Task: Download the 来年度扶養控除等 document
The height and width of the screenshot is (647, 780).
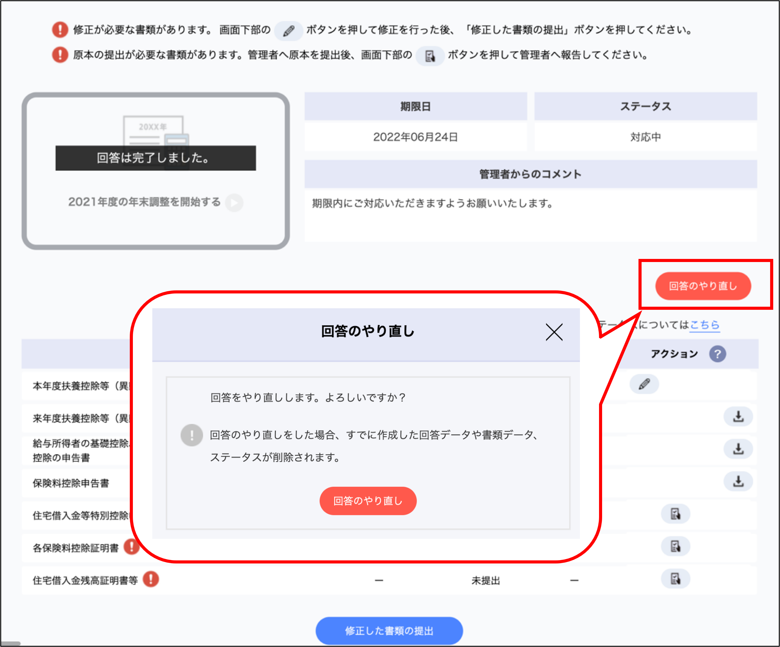Action: (x=738, y=416)
